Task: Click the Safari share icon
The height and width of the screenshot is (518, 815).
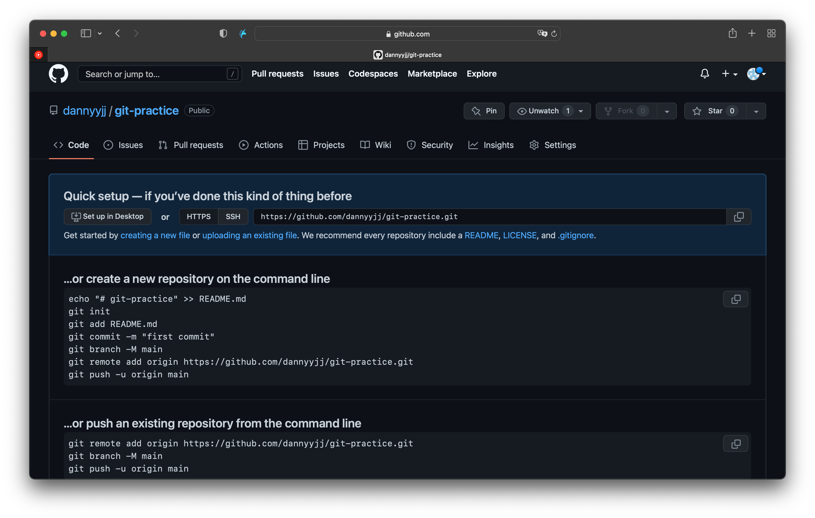Action: point(732,33)
